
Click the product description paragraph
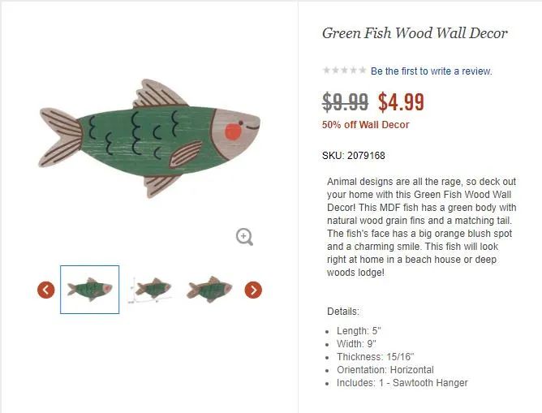421,227
